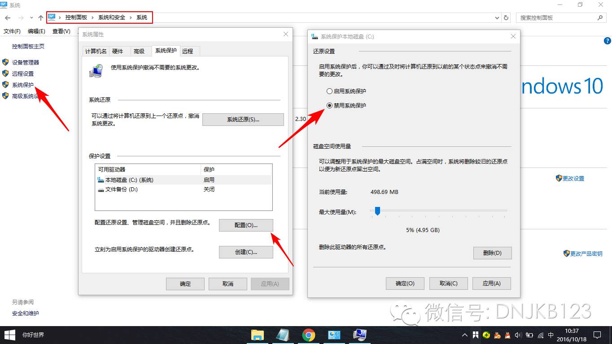Select the 禁用系统保护 radio button
The height and width of the screenshot is (344, 612).
click(x=330, y=106)
